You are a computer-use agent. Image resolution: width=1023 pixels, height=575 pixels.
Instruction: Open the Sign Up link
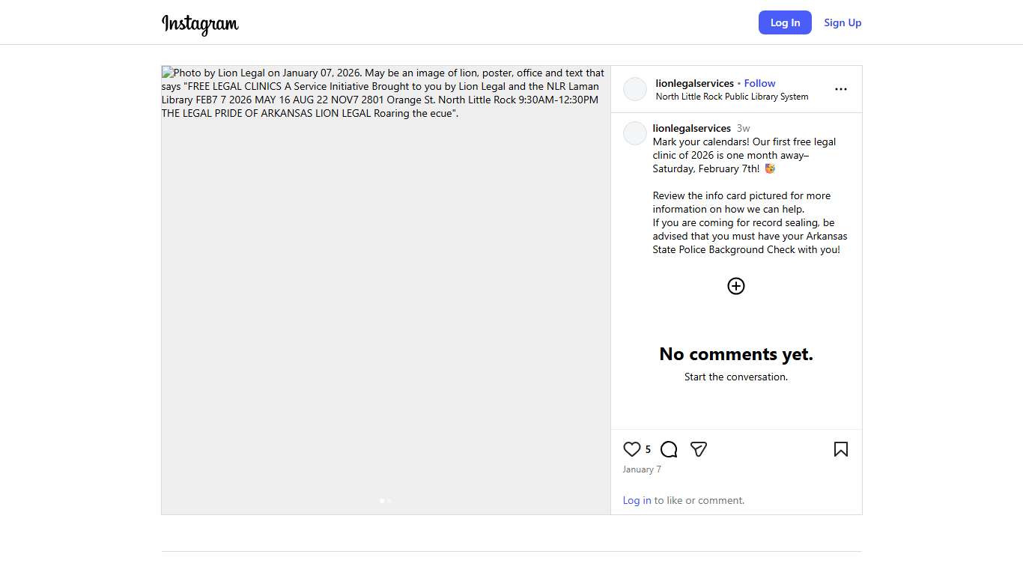[x=843, y=22]
